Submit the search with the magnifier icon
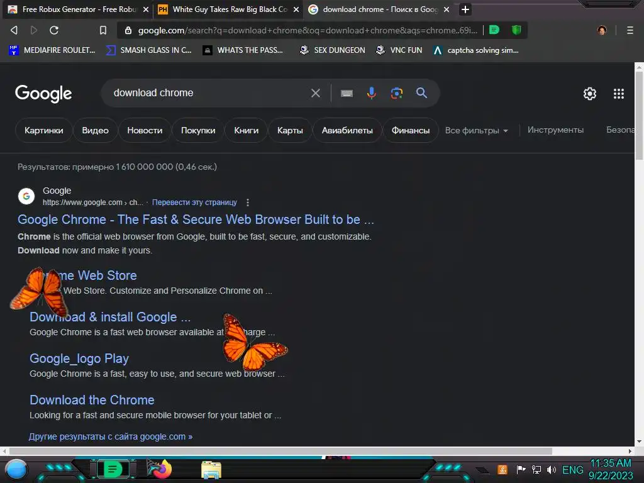This screenshot has height=483, width=644. tap(421, 93)
